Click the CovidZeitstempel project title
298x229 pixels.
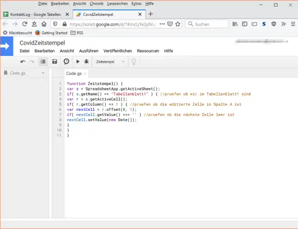(42, 43)
